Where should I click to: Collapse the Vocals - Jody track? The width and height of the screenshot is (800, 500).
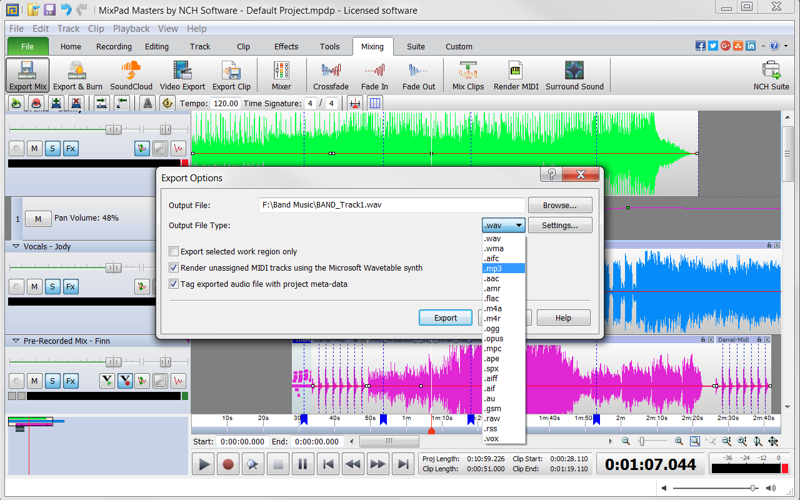(x=16, y=247)
